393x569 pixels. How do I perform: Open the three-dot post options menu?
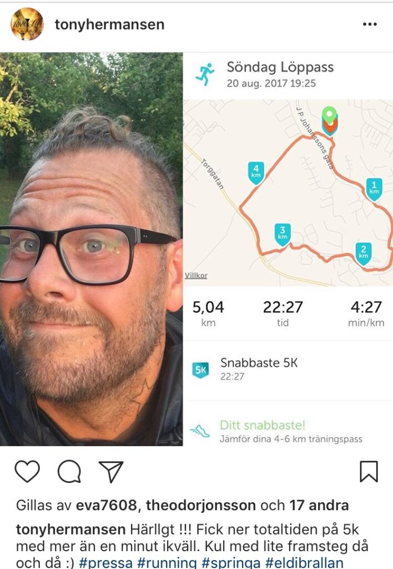pyautogui.click(x=370, y=24)
